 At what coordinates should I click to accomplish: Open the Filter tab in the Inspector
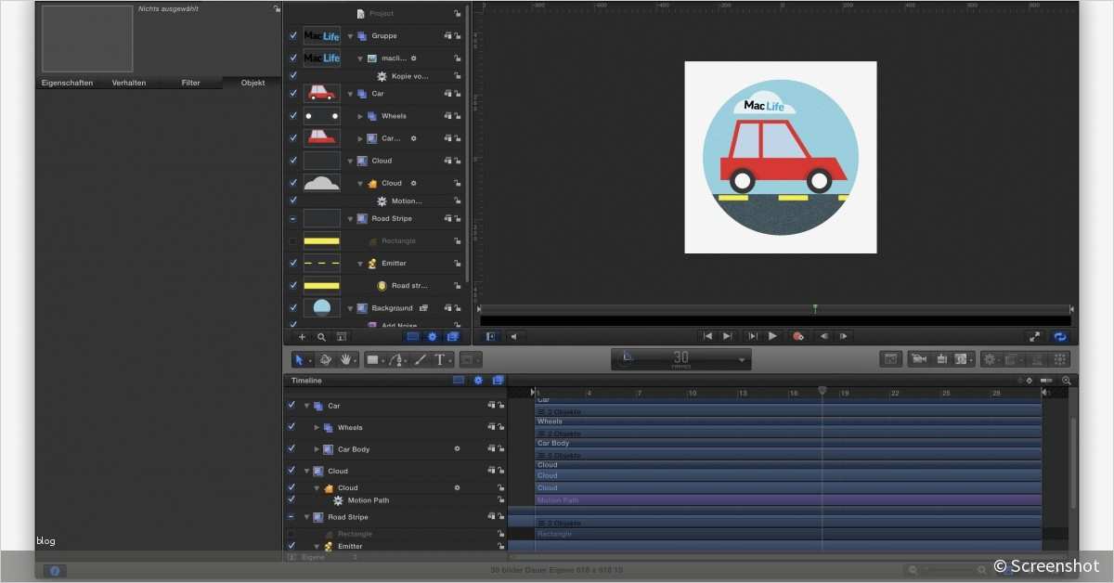pyautogui.click(x=190, y=83)
